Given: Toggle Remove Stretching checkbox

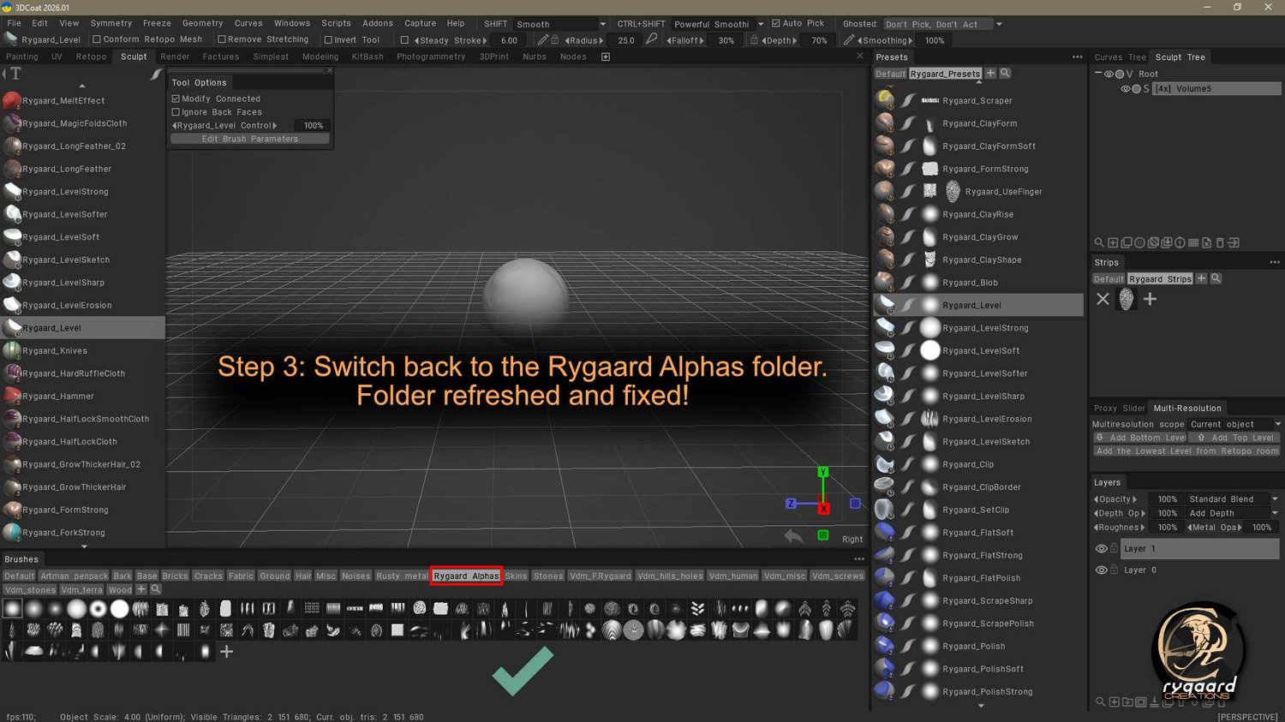Looking at the screenshot, I should (x=222, y=39).
